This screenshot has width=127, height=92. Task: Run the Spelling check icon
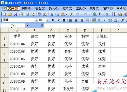tap(40, 14)
